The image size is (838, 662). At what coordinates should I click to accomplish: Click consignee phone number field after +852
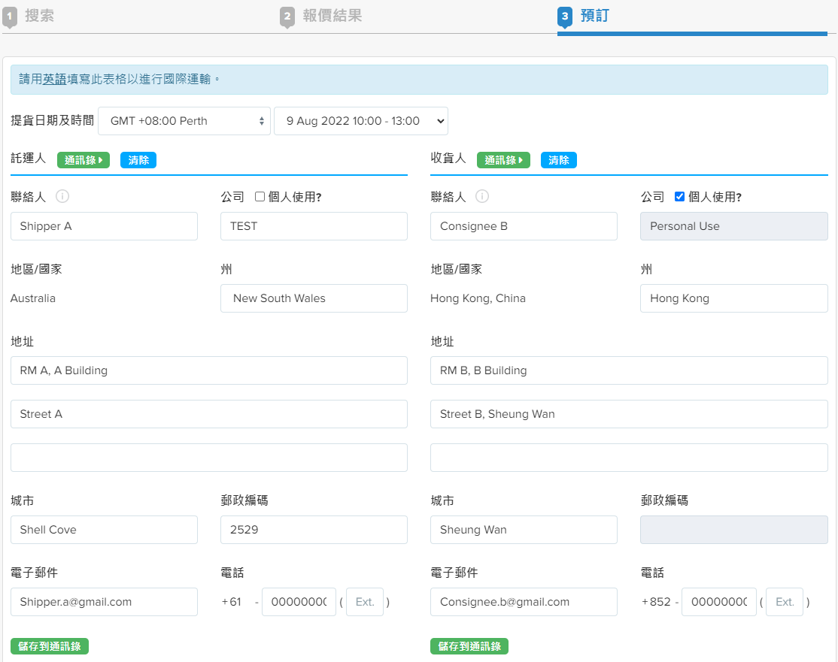tap(719, 602)
